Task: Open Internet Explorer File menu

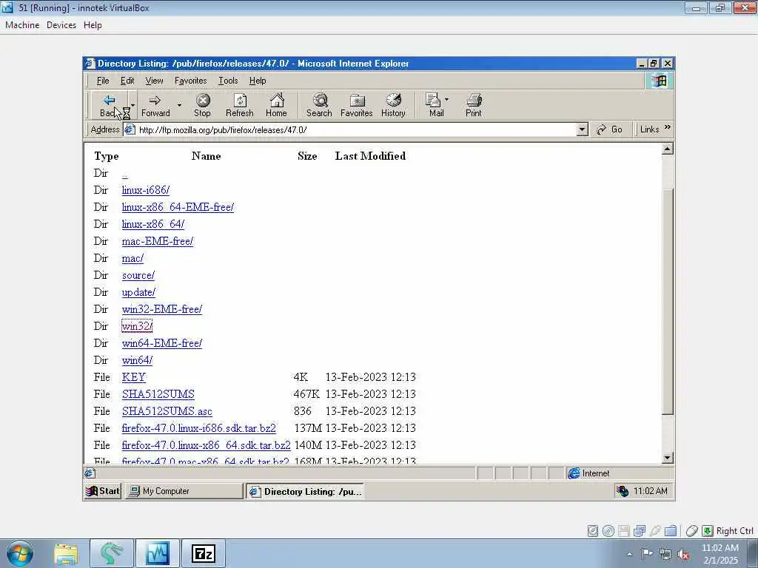Action: pyautogui.click(x=102, y=81)
